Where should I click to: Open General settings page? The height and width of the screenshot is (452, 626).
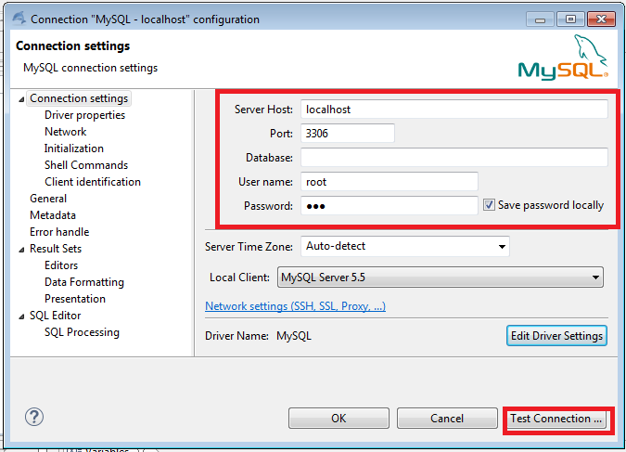tap(48, 199)
